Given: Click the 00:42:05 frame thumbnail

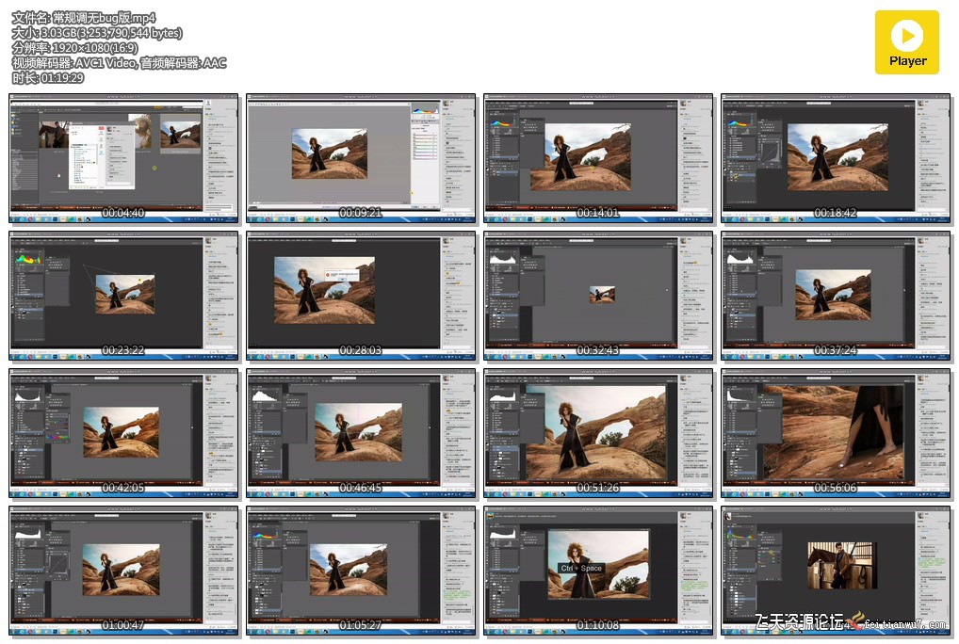Looking at the screenshot, I should coord(123,434).
